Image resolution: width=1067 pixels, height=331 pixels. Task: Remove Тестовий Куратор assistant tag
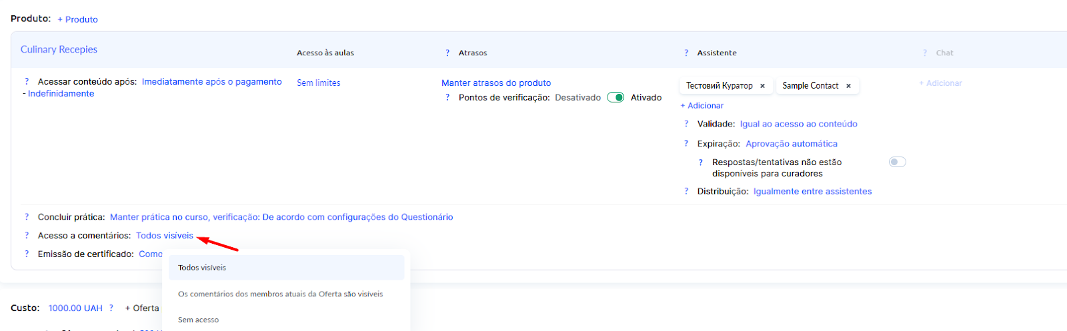coord(762,86)
